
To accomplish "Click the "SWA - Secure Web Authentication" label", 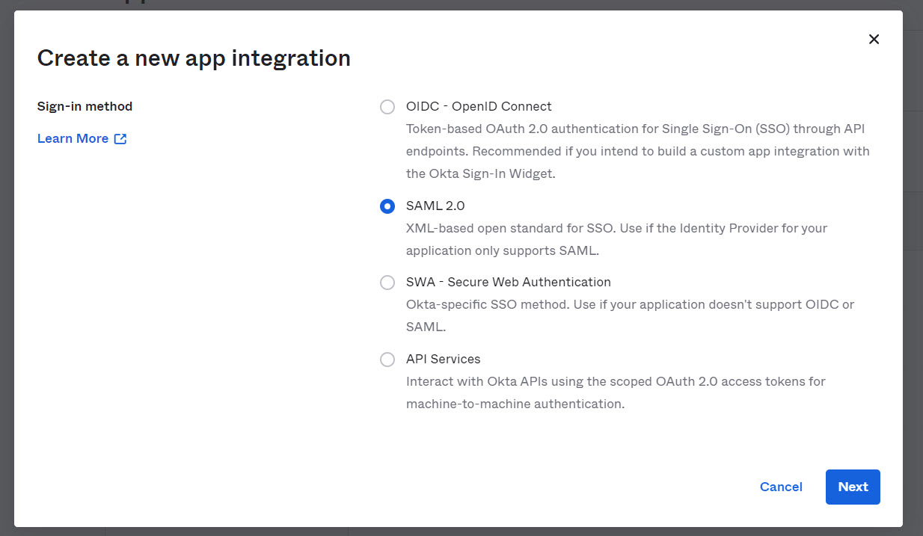I will pos(508,283).
